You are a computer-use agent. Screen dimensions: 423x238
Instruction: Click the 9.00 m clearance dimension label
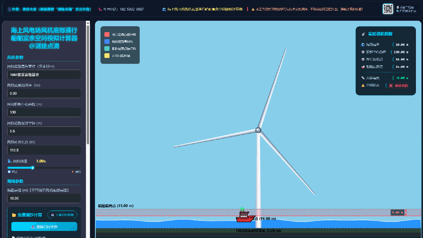(397, 213)
